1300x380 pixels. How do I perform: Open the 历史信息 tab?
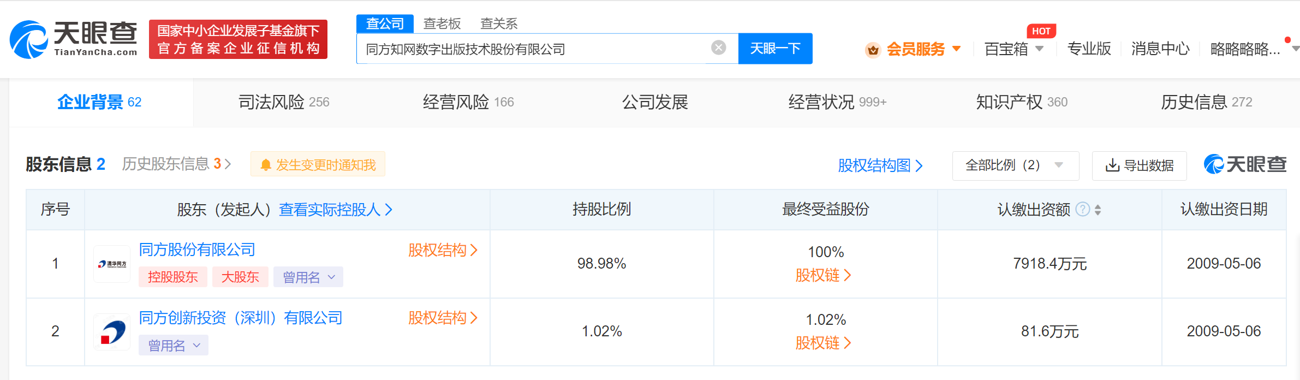[1206, 102]
